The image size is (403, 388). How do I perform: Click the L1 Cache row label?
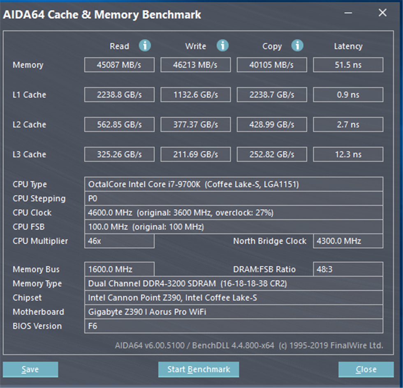(29, 95)
